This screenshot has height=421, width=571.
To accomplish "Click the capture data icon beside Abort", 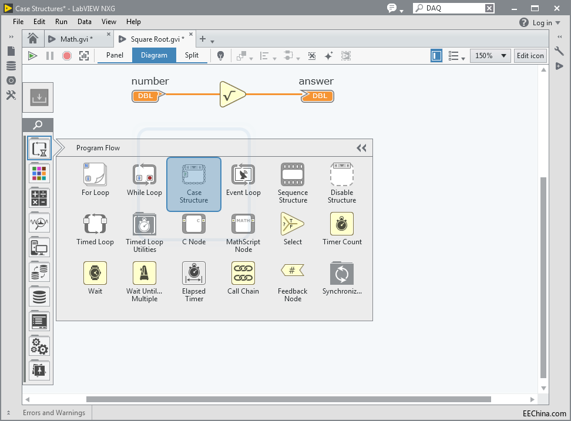I will coord(84,56).
